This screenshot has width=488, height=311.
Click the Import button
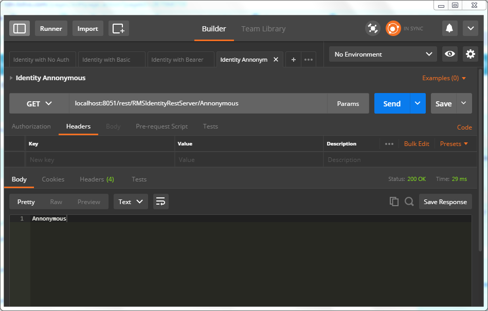pyautogui.click(x=88, y=28)
